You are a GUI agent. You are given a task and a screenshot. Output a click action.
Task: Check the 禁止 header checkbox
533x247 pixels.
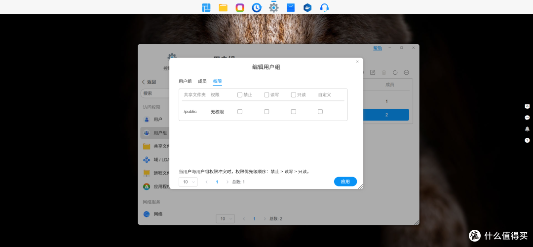(x=240, y=95)
